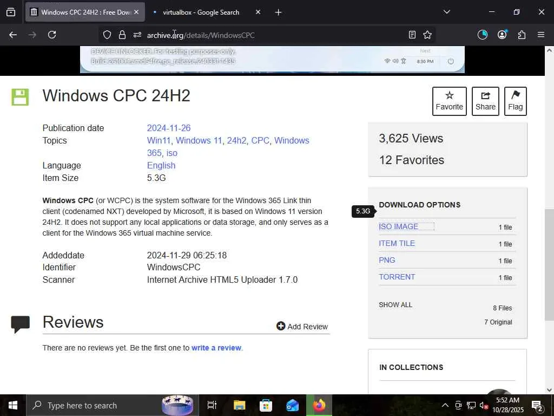Expand the list all tabs chevron
Image resolution: width=554 pixels, height=416 pixels.
(446, 12)
